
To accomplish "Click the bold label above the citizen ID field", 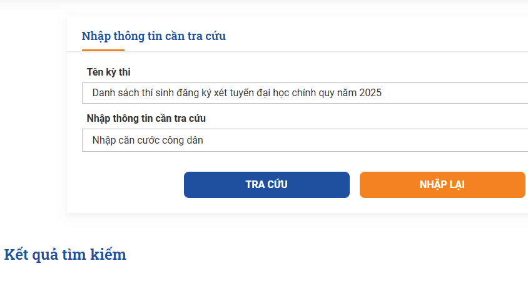I will pos(146,118).
